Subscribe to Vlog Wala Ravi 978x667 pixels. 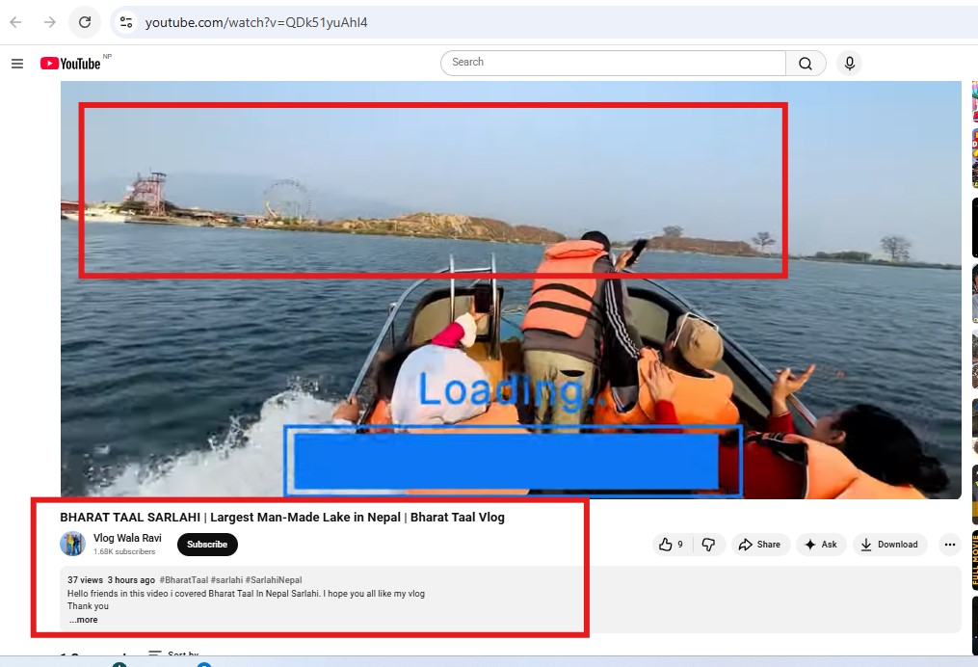(x=207, y=545)
